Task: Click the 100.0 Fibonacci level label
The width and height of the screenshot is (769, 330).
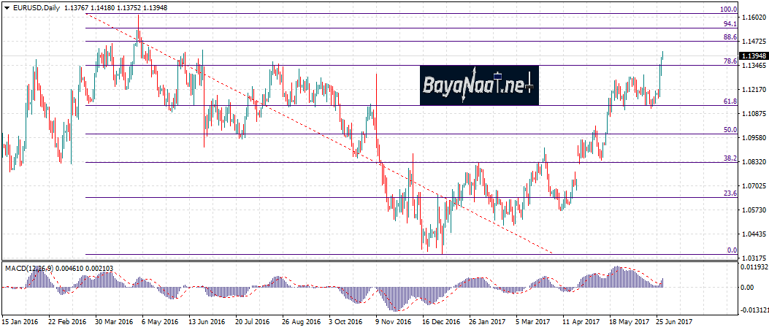Action: [x=727, y=9]
